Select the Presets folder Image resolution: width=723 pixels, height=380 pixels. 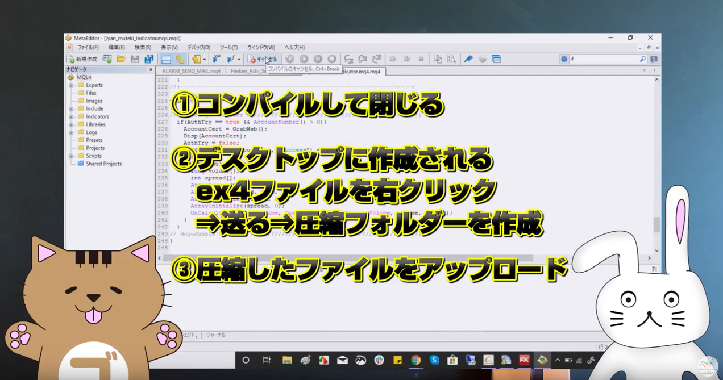94,140
